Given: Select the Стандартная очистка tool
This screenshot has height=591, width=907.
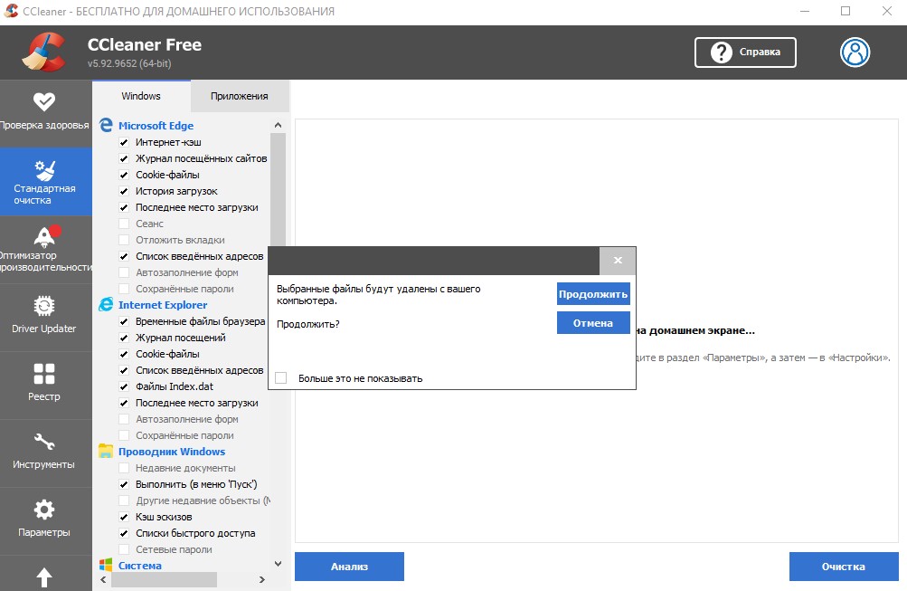Looking at the screenshot, I should 46,181.
